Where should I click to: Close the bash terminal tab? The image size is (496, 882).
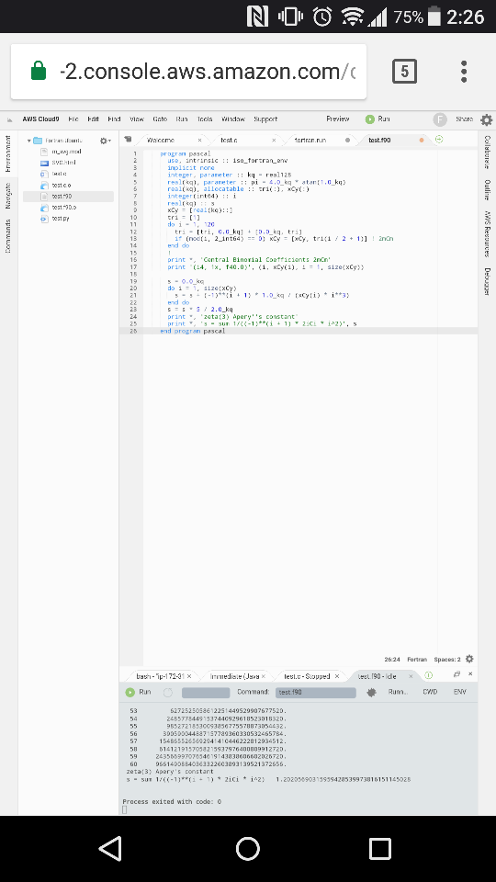pyautogui.click(x=189, y=676)
